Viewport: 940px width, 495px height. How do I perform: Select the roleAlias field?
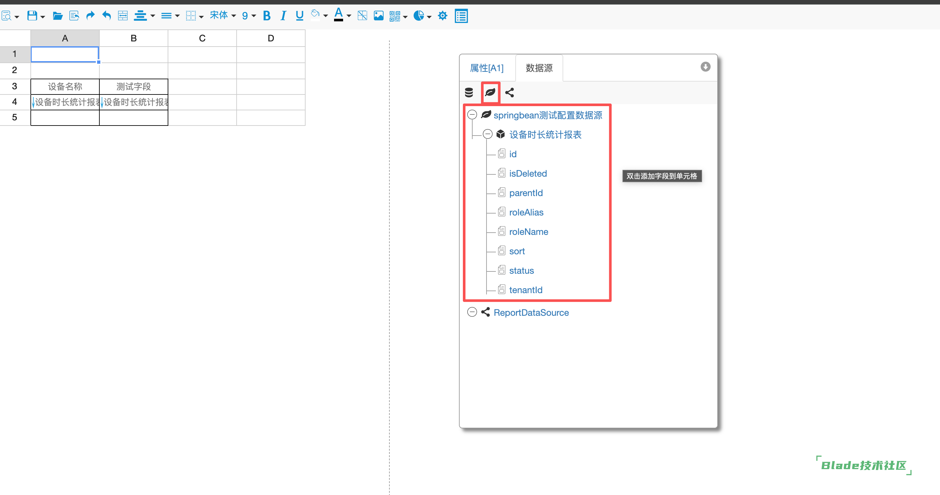point(526,212)
